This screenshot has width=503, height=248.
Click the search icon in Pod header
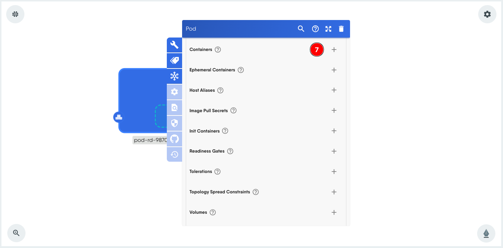coord(301,29)
